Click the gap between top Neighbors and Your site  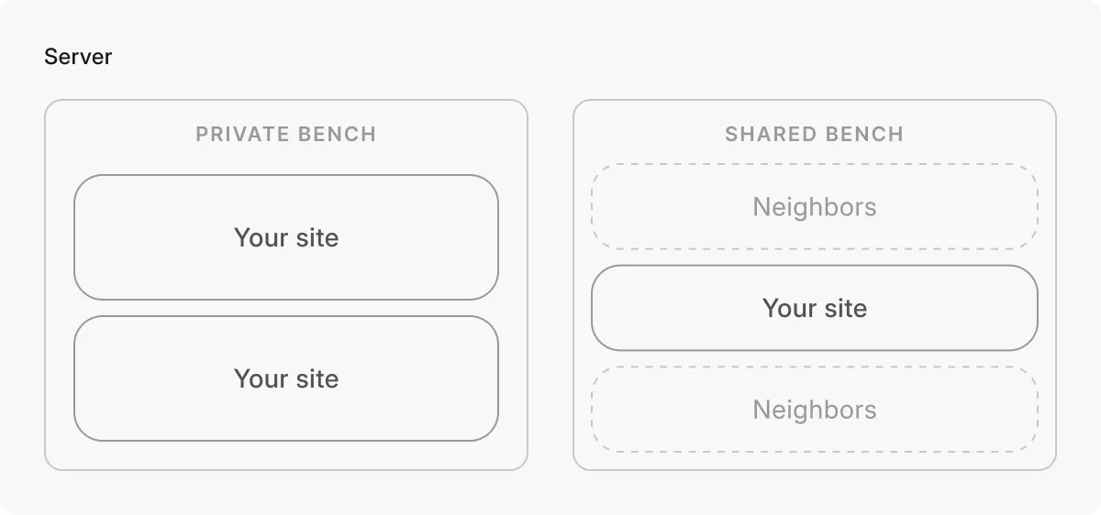point(814,257)
